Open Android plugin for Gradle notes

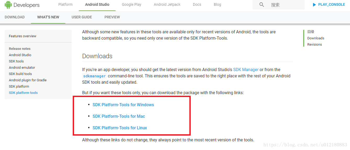[28, 80]
